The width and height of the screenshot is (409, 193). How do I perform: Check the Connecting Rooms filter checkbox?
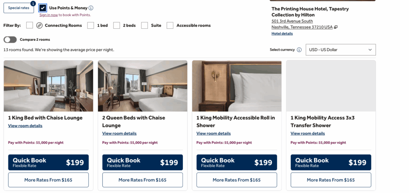point(30,26)
